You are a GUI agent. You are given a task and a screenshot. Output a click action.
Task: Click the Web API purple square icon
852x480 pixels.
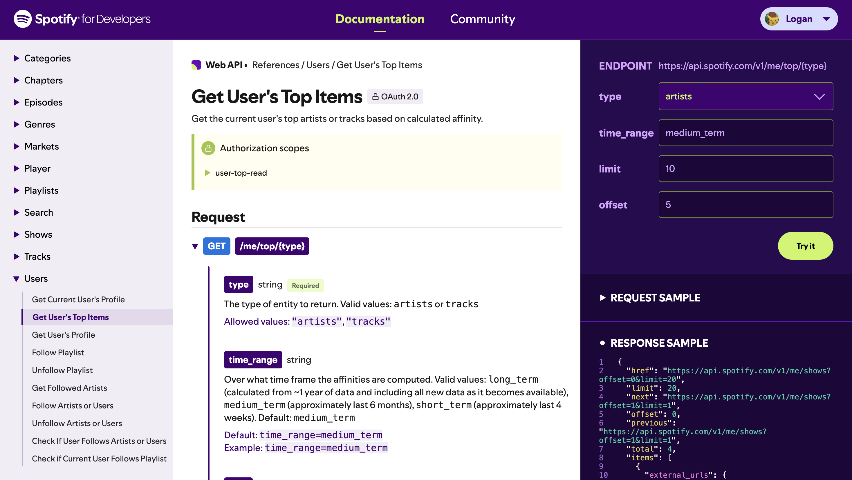(x=196, y=65)
